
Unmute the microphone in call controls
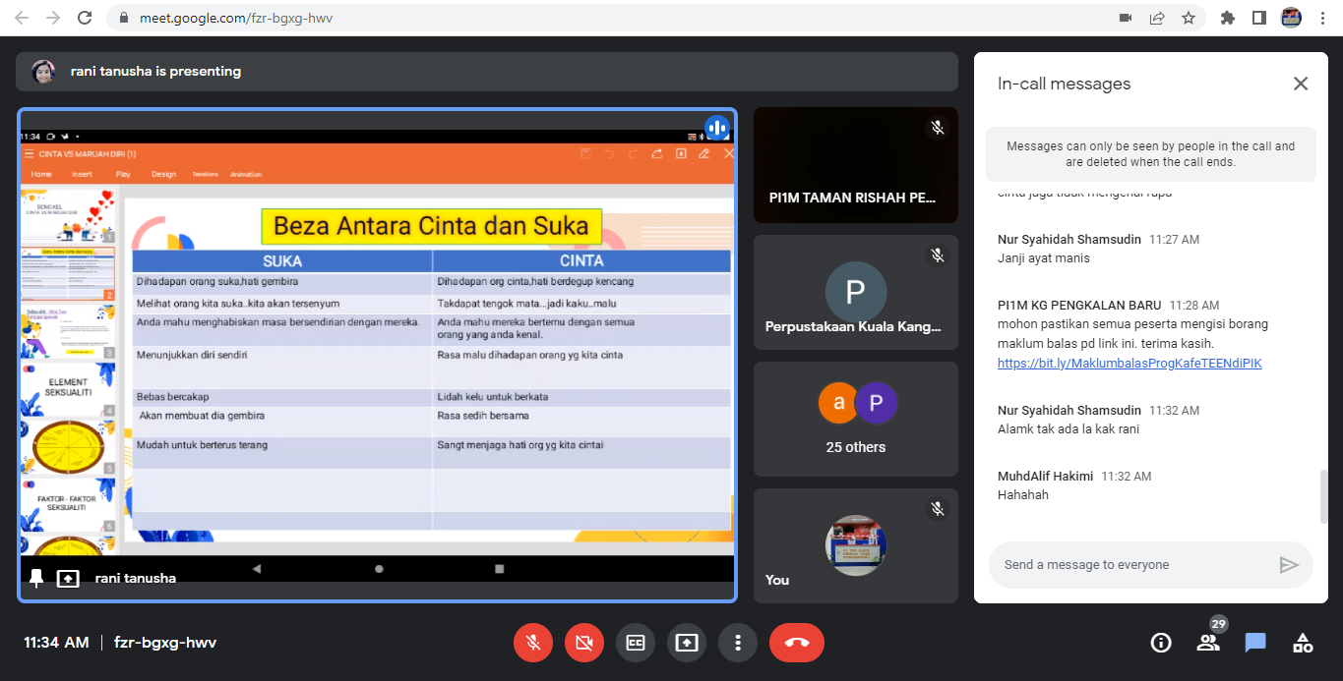532,643
